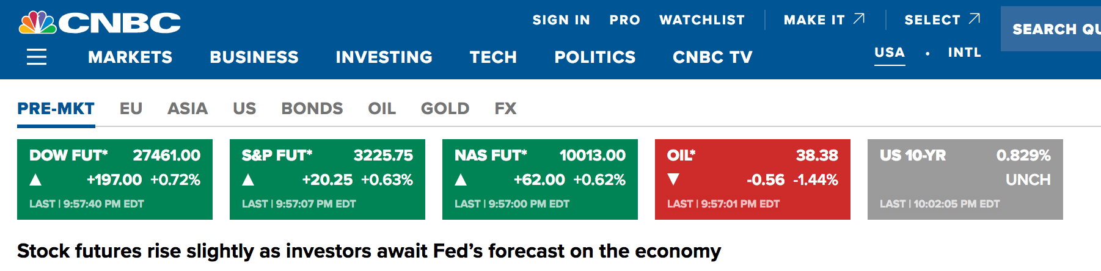
Task: Open the Watchlist link
Action: click(x=702, y=20)
